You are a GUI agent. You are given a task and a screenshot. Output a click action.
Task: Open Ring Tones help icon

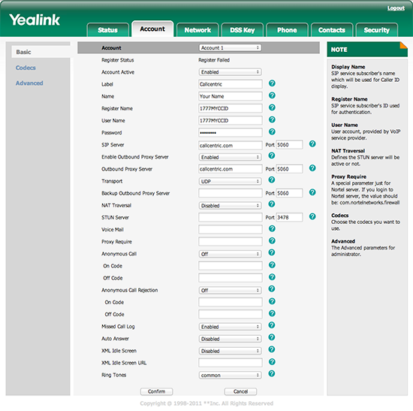tap(272, 374)
